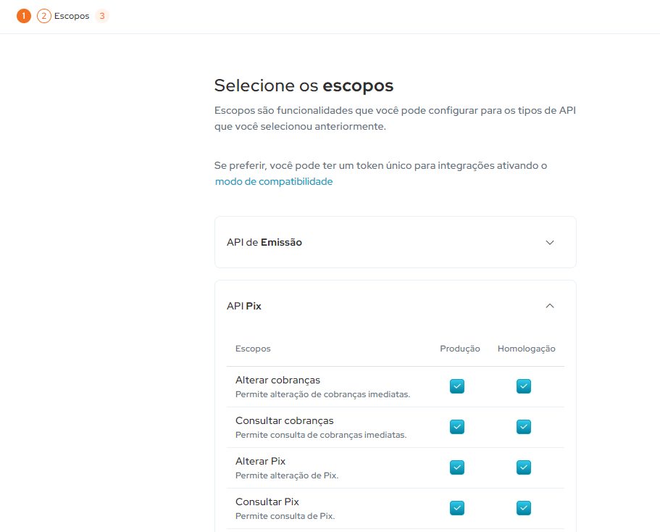Select the Escopos step label
The height and width of the screenshot is (532, 660).
coord(72,16)
